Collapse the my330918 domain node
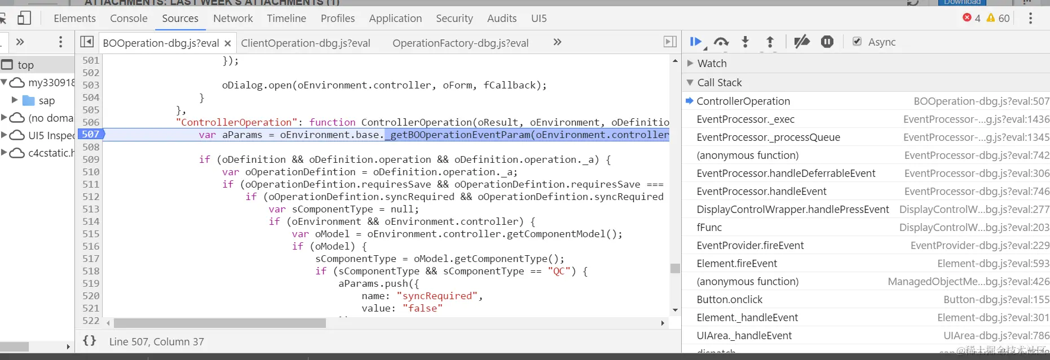 (4, 82)
